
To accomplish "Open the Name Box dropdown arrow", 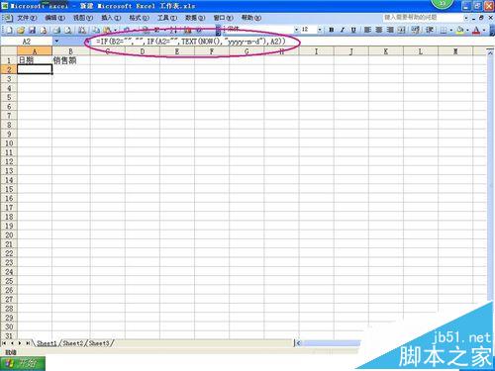I will (x=56, y=42).
